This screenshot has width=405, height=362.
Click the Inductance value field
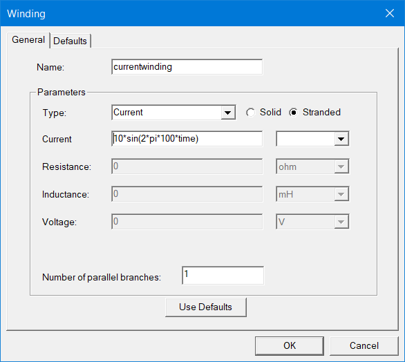(187, 194)
